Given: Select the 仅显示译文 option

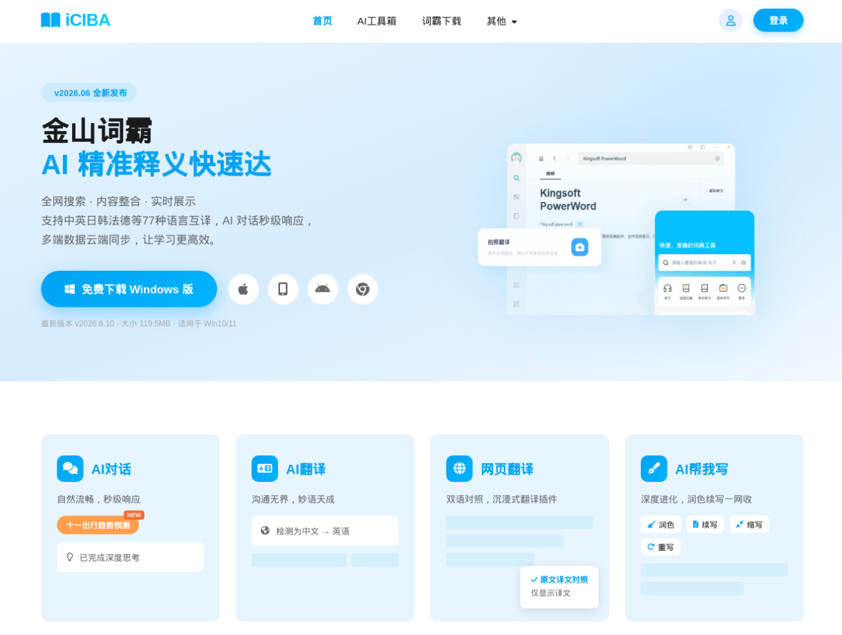Looking at the screenshot, I should [x=551, y=593].
